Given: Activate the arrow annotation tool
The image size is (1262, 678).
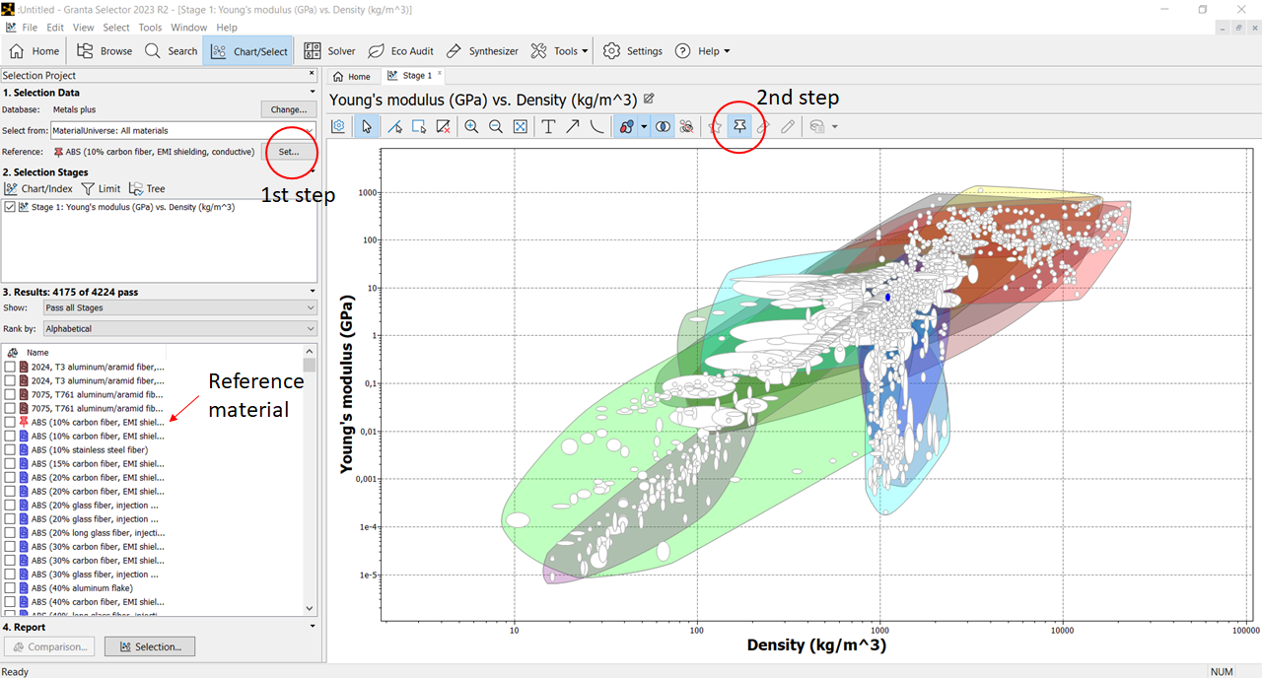Looking at the screenshot, I should point(573,127).
